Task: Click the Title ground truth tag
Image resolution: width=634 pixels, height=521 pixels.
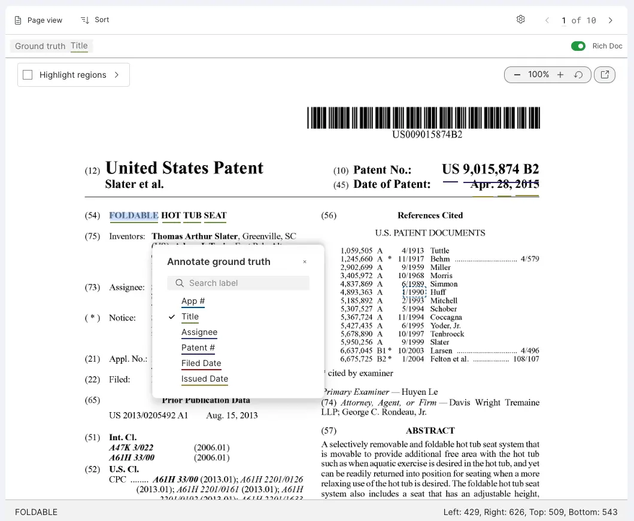Action: coord(79,45)
